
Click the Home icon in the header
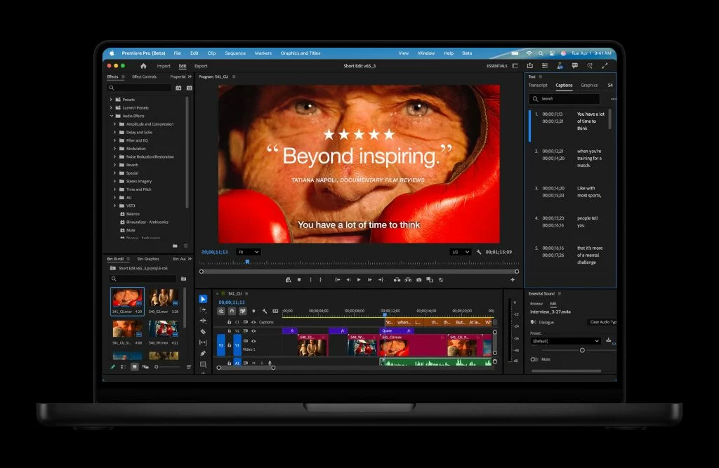click(x=143, y=66)
